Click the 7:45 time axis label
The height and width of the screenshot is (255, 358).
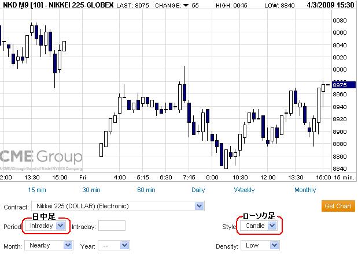[x=189, y=177]
